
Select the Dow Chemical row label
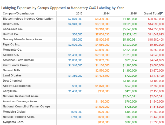(x=12, y=81)
